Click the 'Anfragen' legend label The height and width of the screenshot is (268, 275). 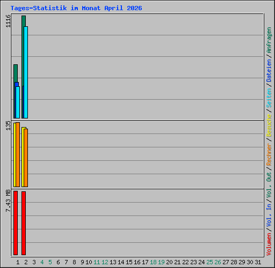(x=269, y=40)
